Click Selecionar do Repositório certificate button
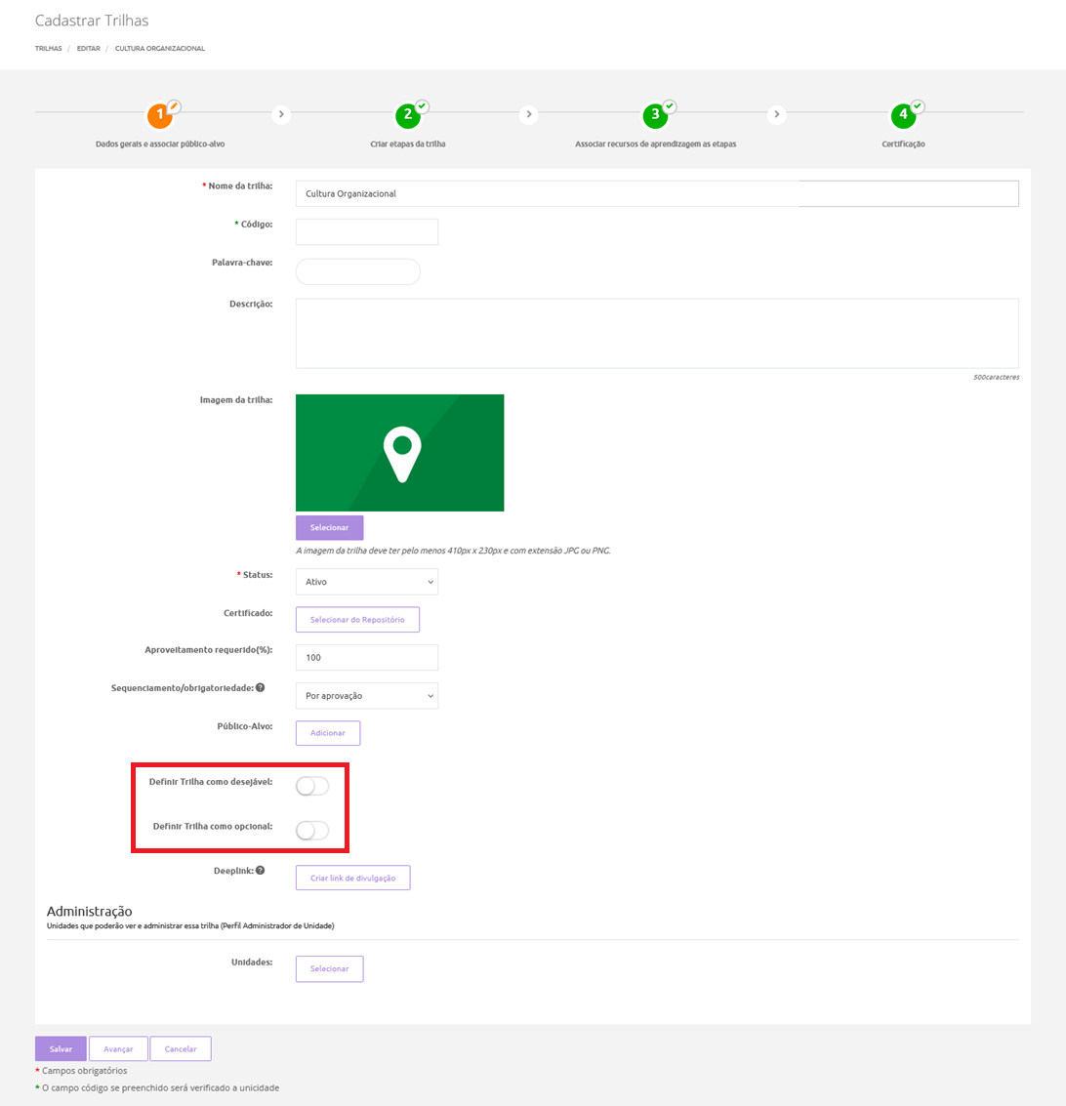Image resolution: width=1066 pixels, height=1106 pixels. (357, 620)
